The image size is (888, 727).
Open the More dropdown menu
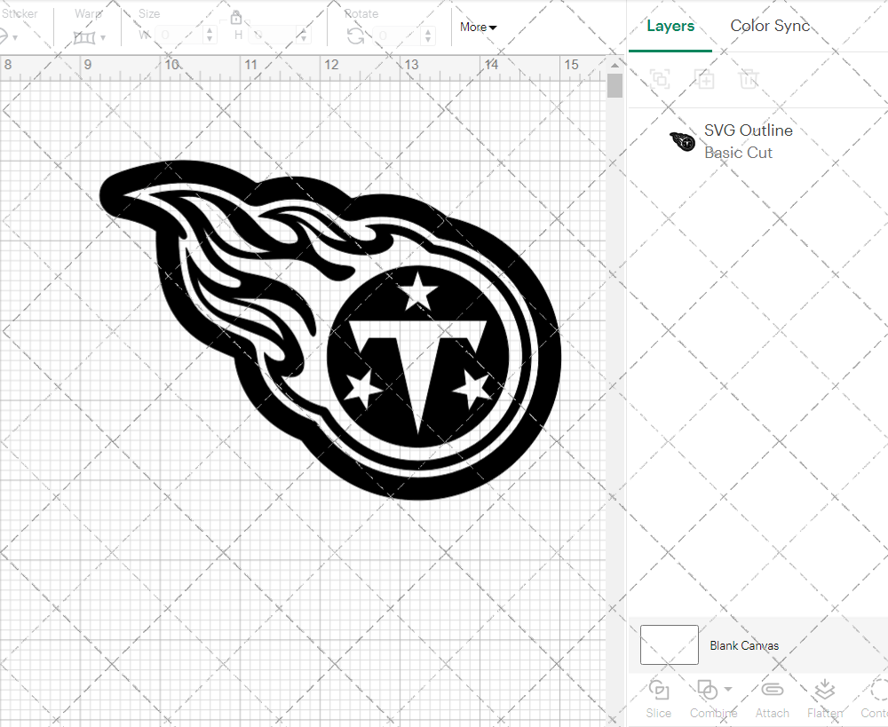coord(478,28)
